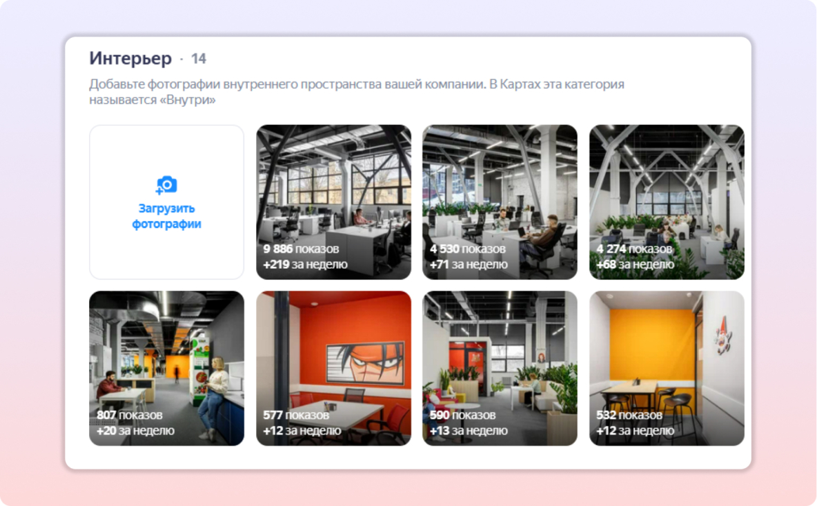Screen dimensions: 817x506
Task: Click the Загрузить фотографии label
Action: (x=166, y=216)
